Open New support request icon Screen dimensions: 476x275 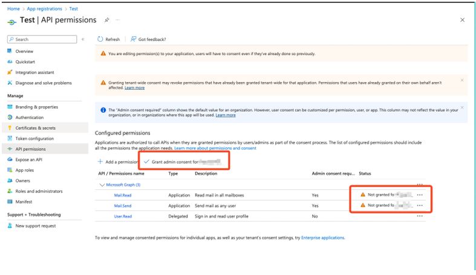click(x=10, y=226)
